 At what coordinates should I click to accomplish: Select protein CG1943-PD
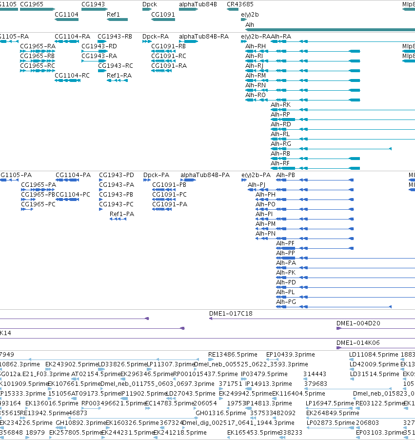click(x=101, y=180)
